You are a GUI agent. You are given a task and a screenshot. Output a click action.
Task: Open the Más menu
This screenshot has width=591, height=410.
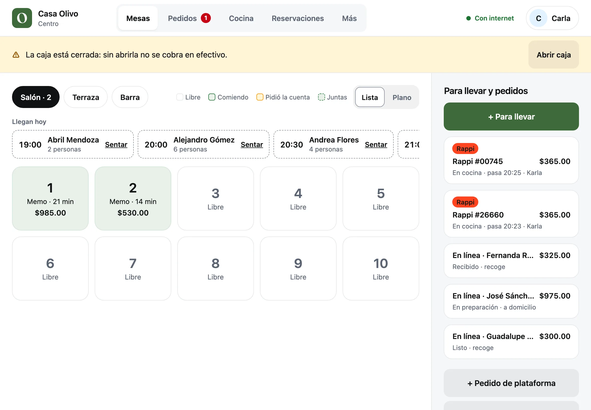click(x=349, y=18)
